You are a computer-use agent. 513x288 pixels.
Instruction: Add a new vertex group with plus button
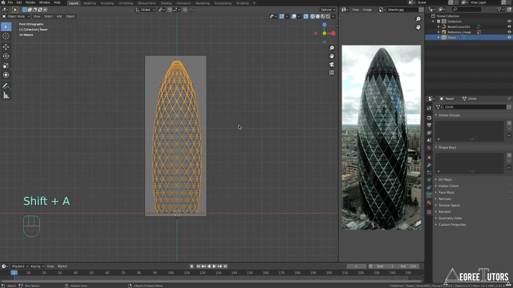click(509, 123)
